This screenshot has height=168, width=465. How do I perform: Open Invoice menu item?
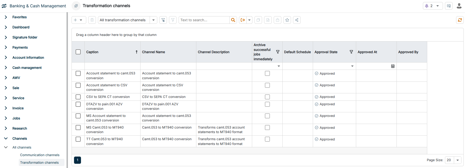[x=18, y=108]
